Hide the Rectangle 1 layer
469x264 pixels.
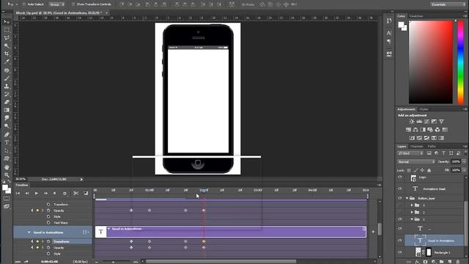point(400,252)
